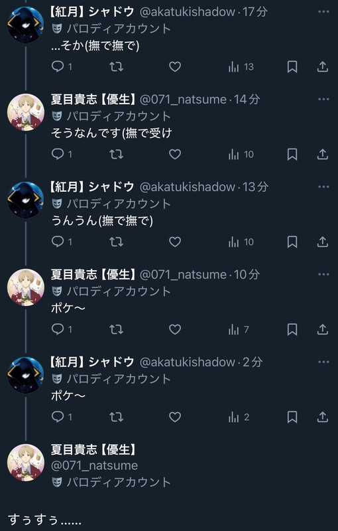Open more options on 17分 post
Screen dimensions: 338x531
click(323, 12)
